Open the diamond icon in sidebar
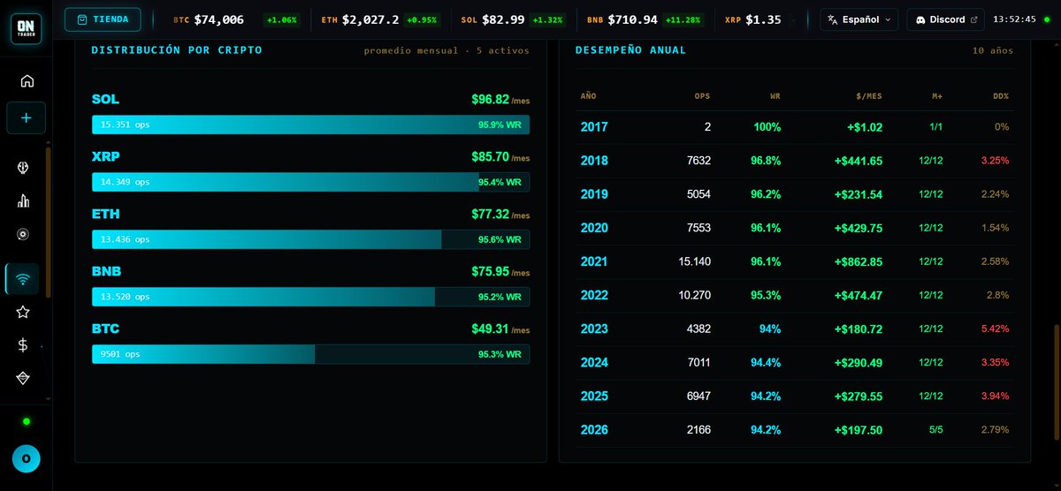The height and width of the screenshot is (491, 1061). tap(24, 378)
